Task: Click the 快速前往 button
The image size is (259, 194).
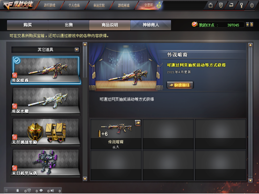Action: [x=180, y=85]
